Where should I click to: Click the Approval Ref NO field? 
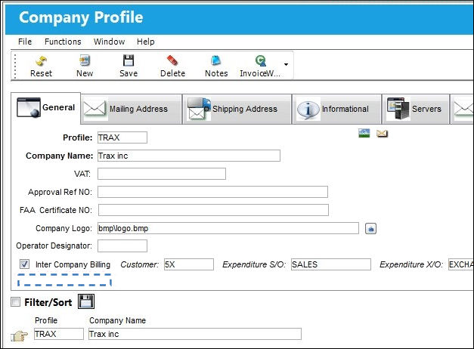tap(213, 192)
